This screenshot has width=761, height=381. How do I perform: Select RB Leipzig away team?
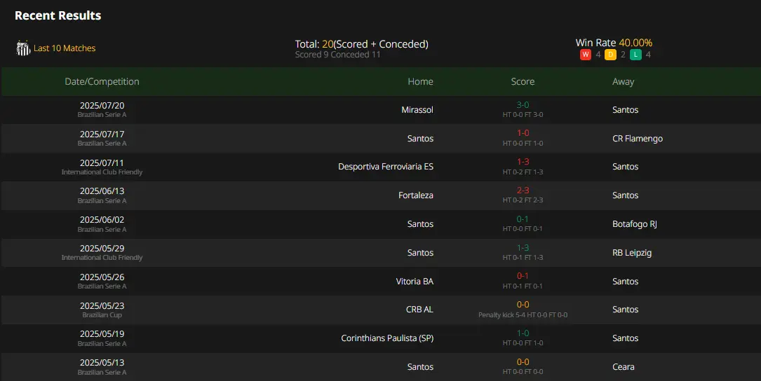(632, 253)
